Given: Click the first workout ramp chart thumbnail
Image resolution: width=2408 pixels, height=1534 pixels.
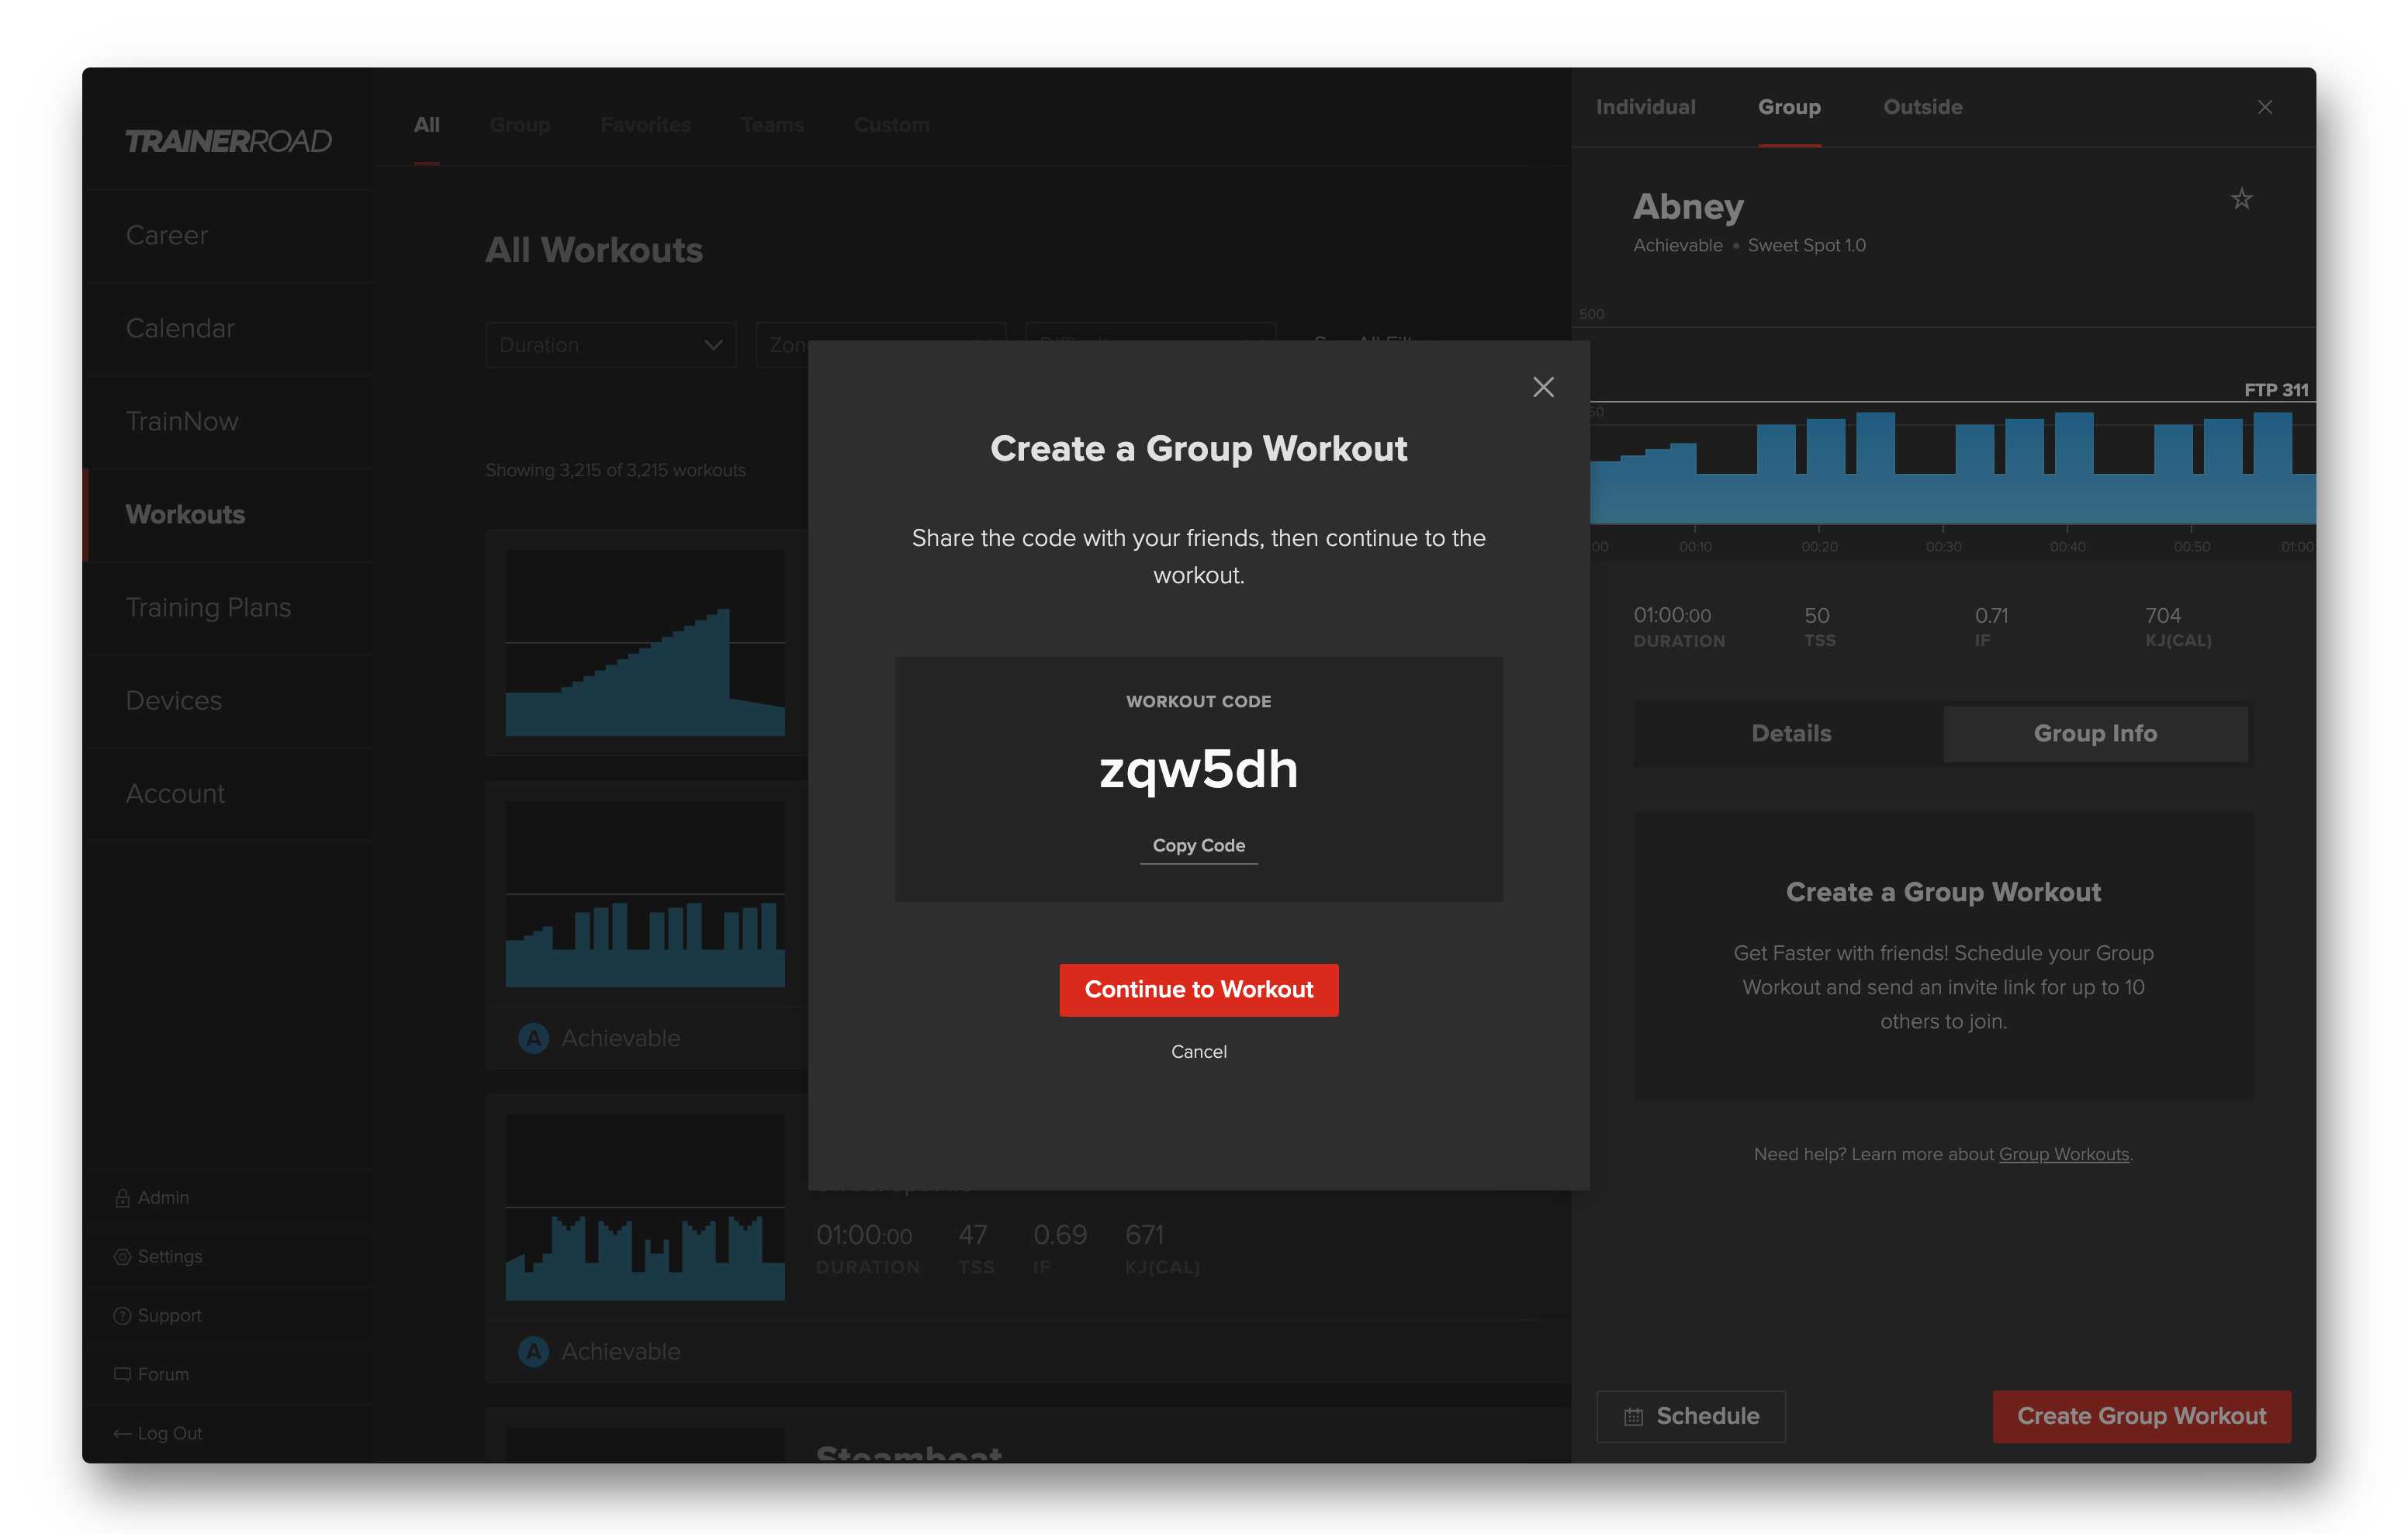Looking at the screenshot, I should 645,643.
